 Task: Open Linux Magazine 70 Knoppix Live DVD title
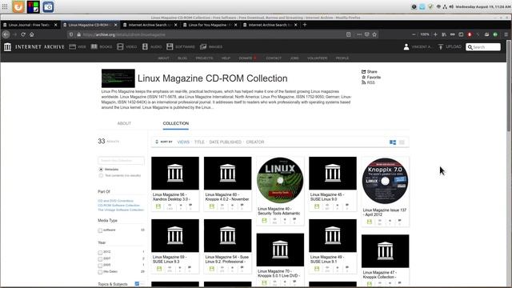[278, 274]
